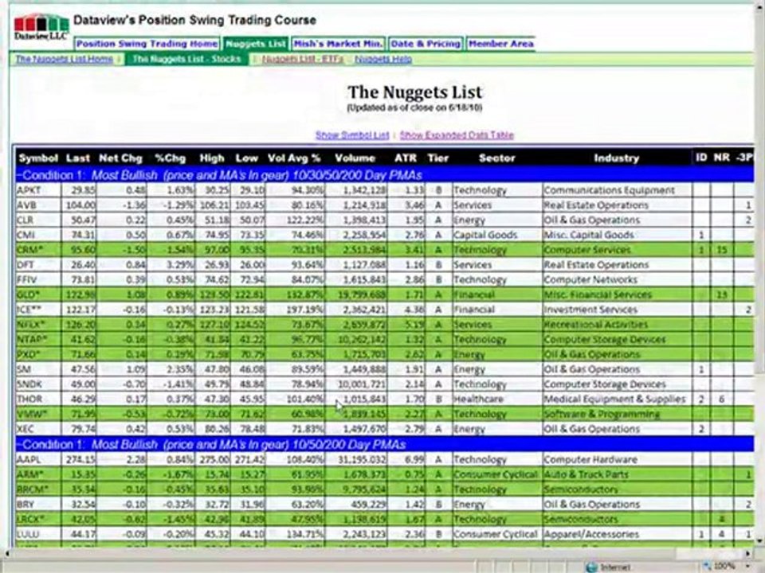Open Mish's Market Min. tab
Image resolution: width=765 pixels, height=573 pixels.
(338, 44)
